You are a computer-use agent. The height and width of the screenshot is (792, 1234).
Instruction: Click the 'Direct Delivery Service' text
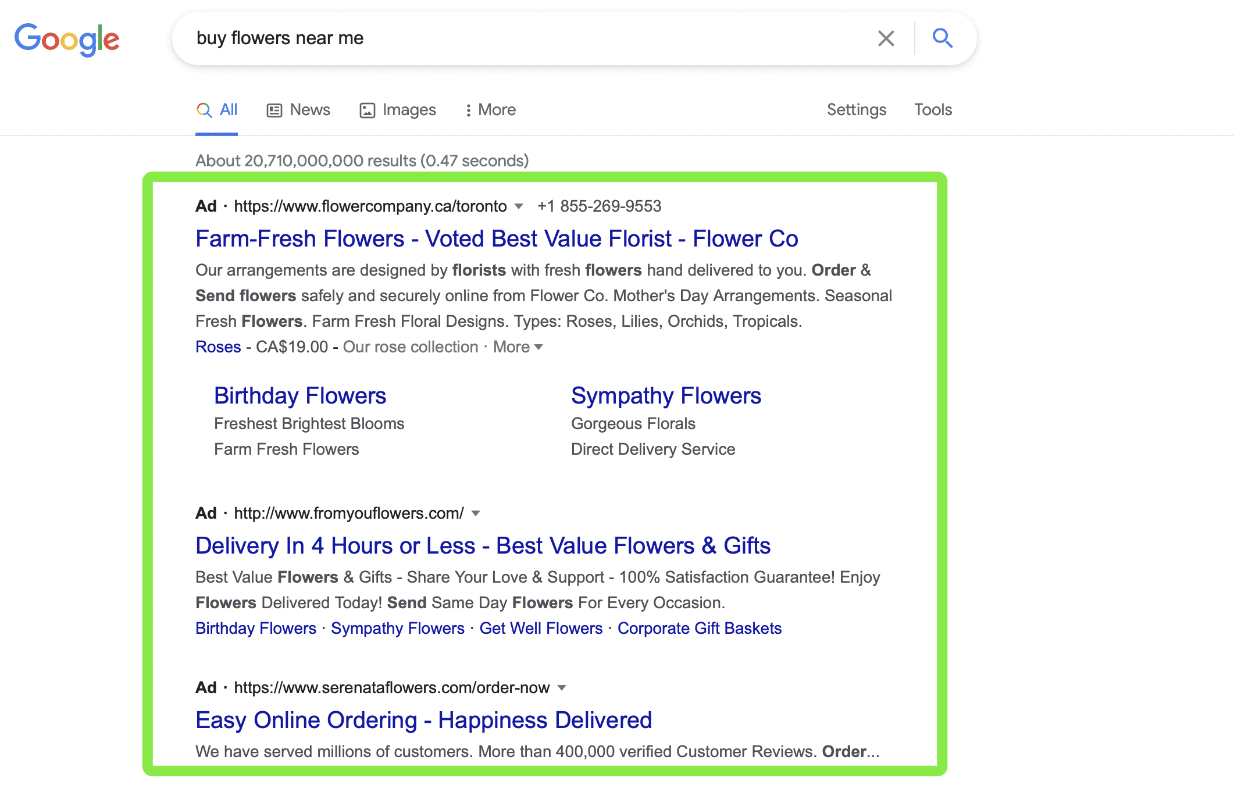[653, 449]
